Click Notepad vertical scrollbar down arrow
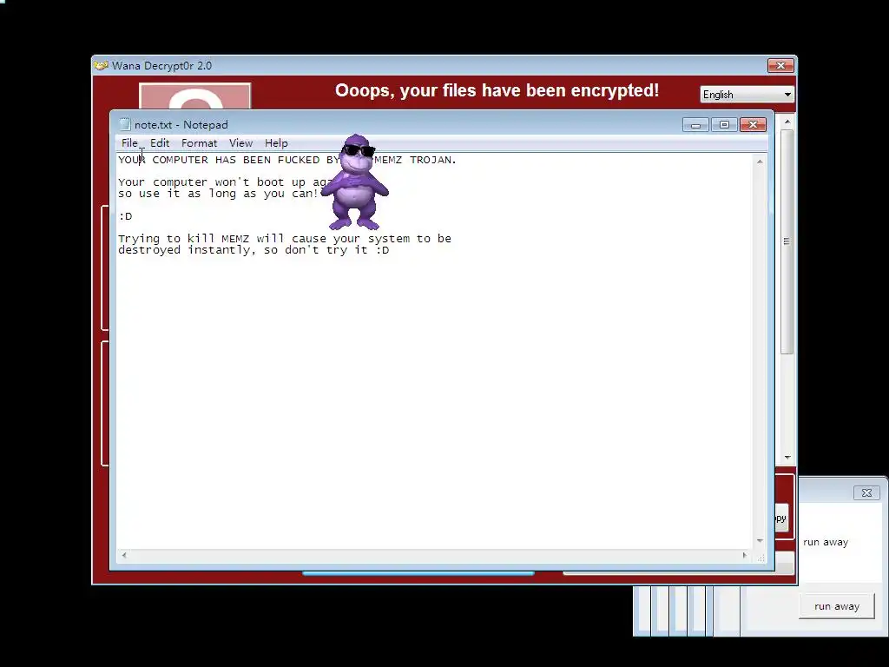This screenshot has height=667, width=889. point(760,541)
